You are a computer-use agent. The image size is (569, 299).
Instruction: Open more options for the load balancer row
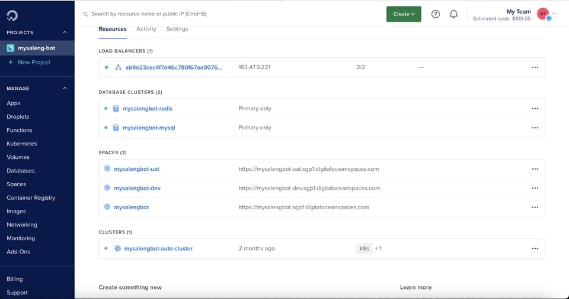(535, 67)
